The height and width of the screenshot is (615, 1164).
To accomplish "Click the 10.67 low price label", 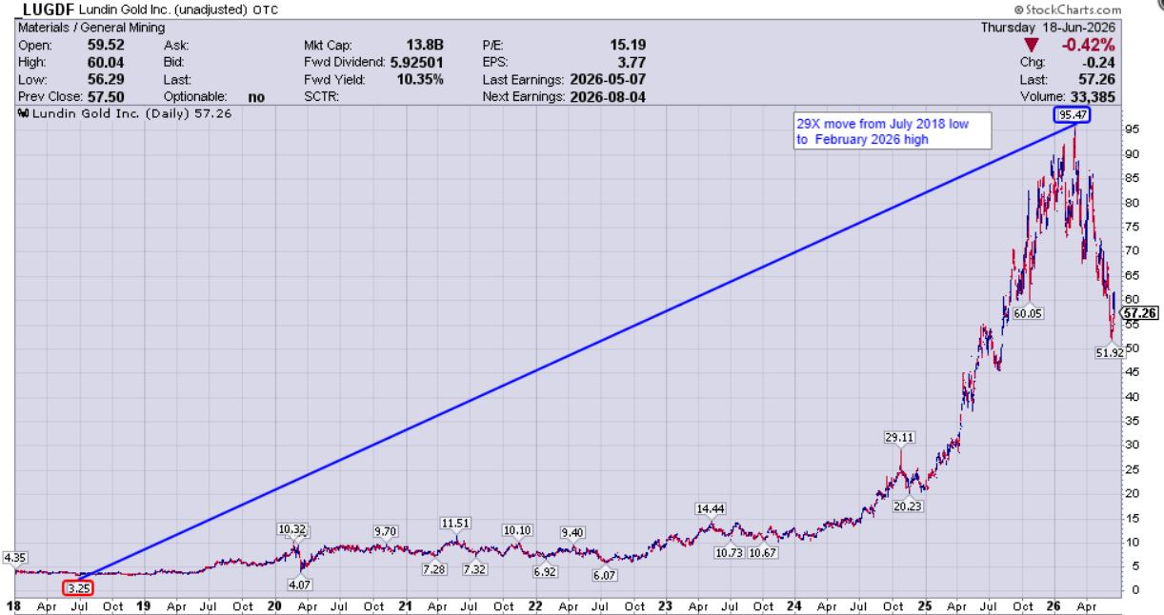I will click(x=763, y=553).
